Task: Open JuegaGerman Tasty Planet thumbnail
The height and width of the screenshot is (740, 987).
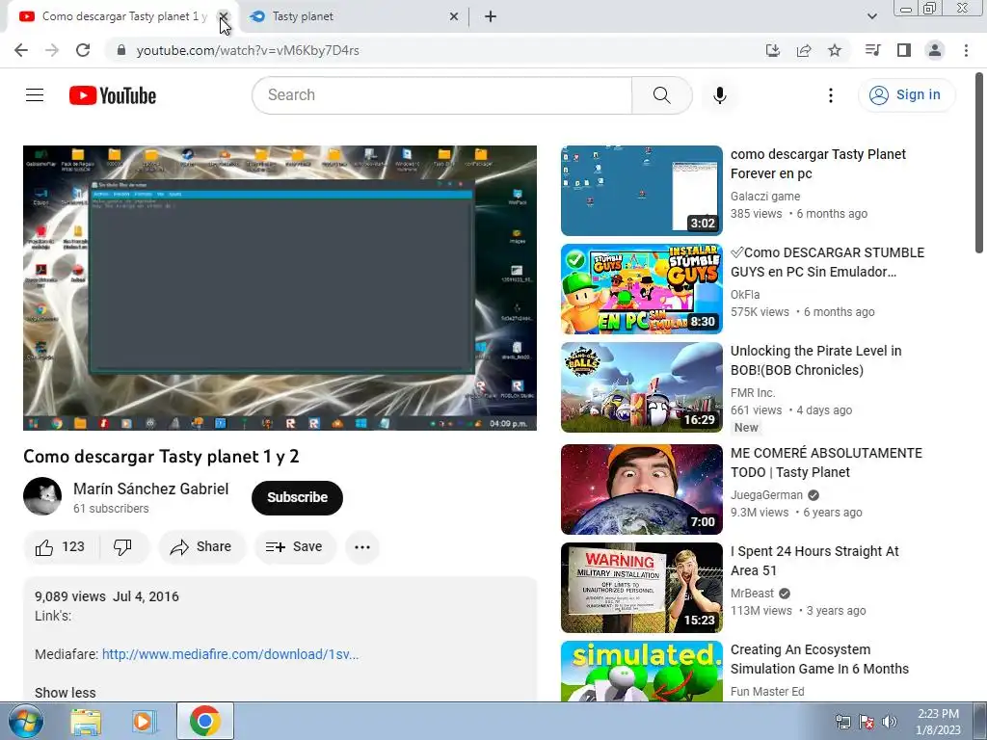Action: [641, 489]
